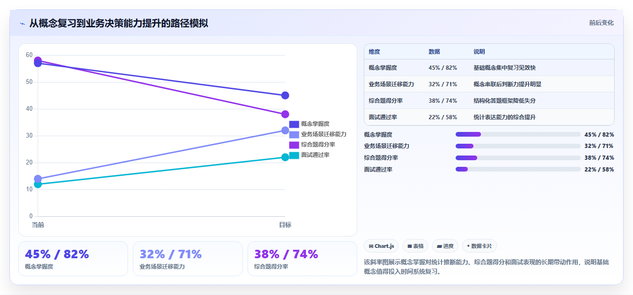This screenshot has width=633, height=295.
Task: Click 22% / 58% value beside progress bar
Action: coord(599,169)
